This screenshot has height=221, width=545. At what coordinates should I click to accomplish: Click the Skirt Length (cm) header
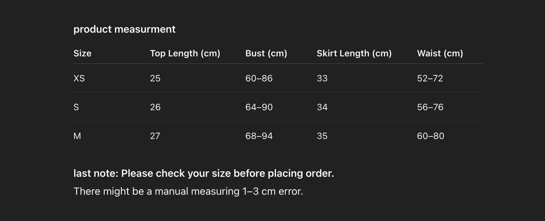[354, 53]
